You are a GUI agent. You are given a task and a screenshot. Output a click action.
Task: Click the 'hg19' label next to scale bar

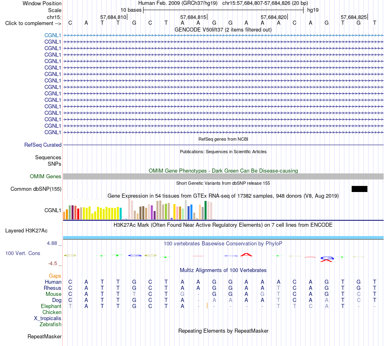click(313, 10)
